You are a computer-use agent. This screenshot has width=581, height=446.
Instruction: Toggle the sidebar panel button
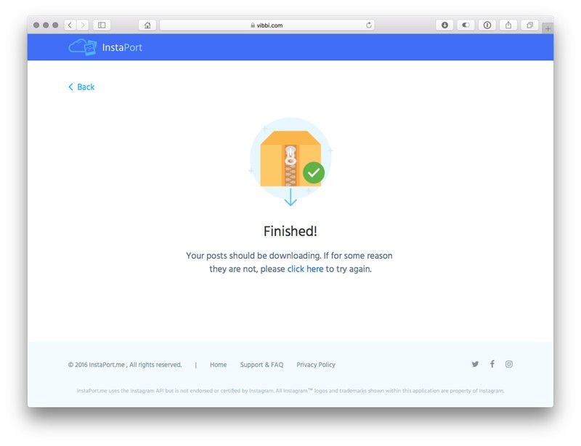tap(102, 25)
